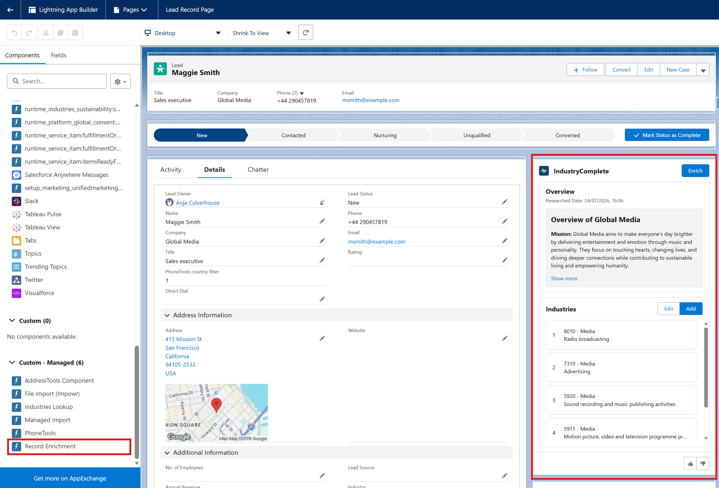
Task: Open the Activity tab
Action: pyautogui.click(x=171, y=170)
